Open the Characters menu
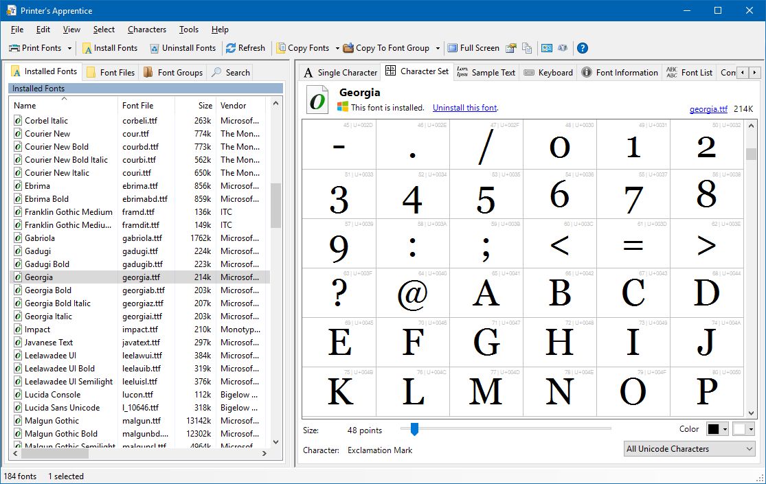The width and height of the screenshot is (766, 484). pos(146,29)
